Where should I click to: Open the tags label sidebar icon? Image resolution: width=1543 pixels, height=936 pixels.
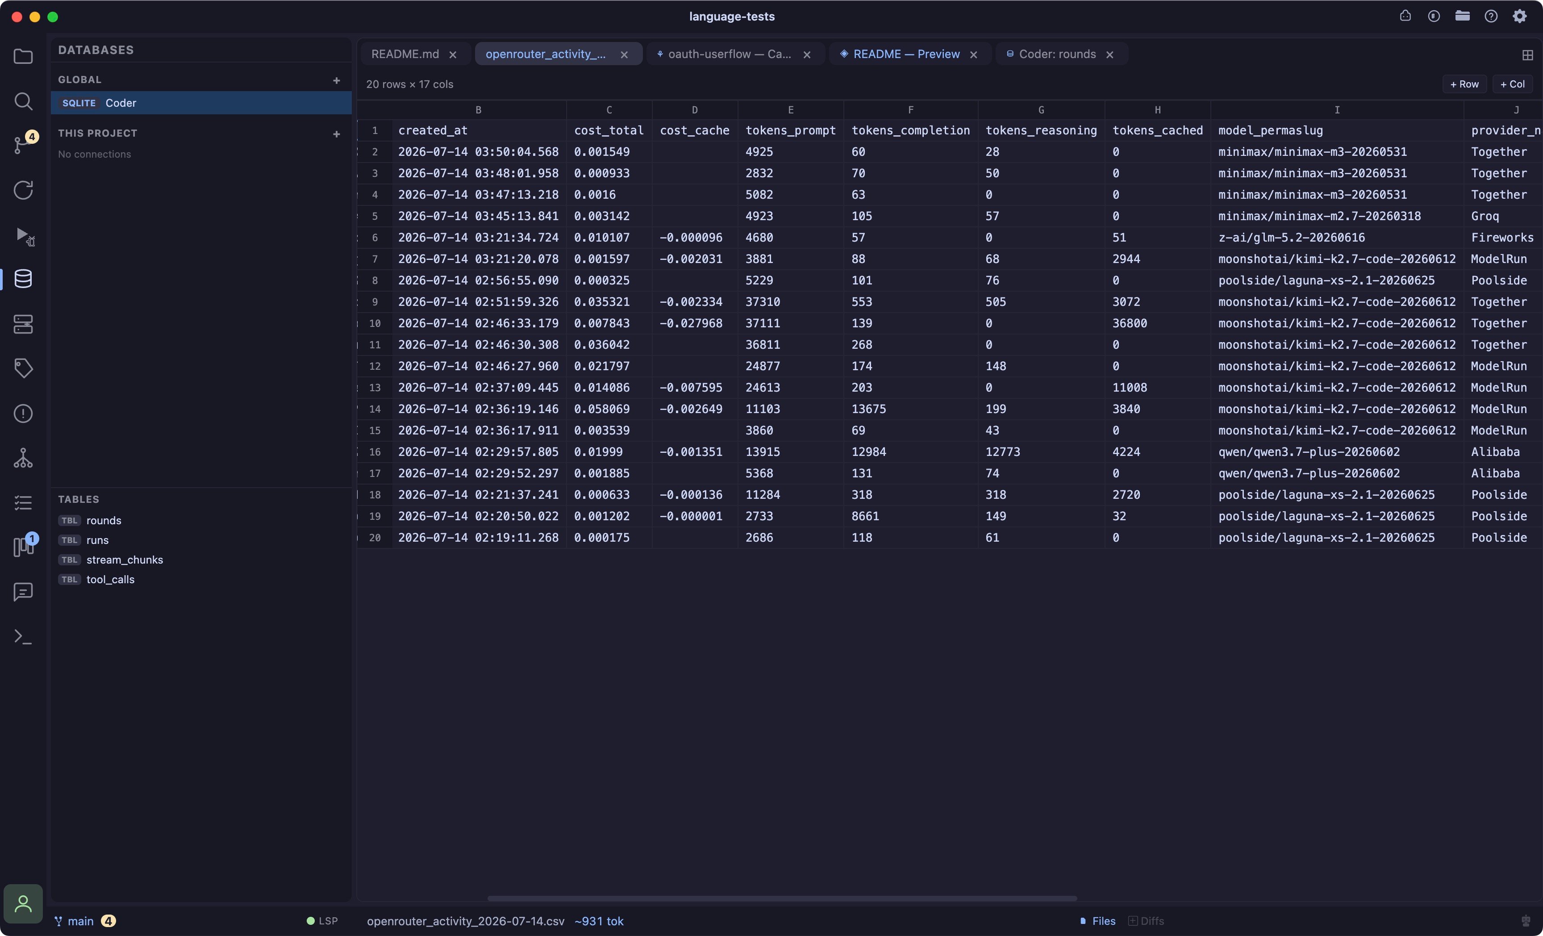[23, 368]
